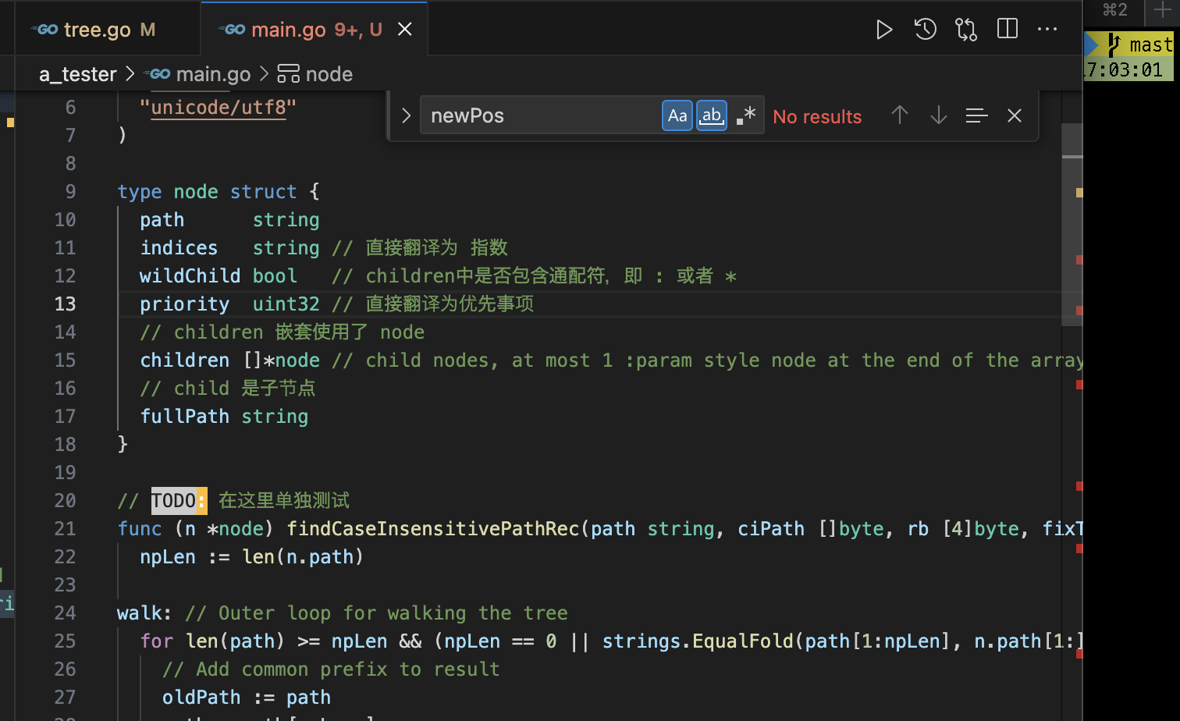1180x721 pixels.
Task: Click oldPath variable on line 27
Action: (201, 698)
